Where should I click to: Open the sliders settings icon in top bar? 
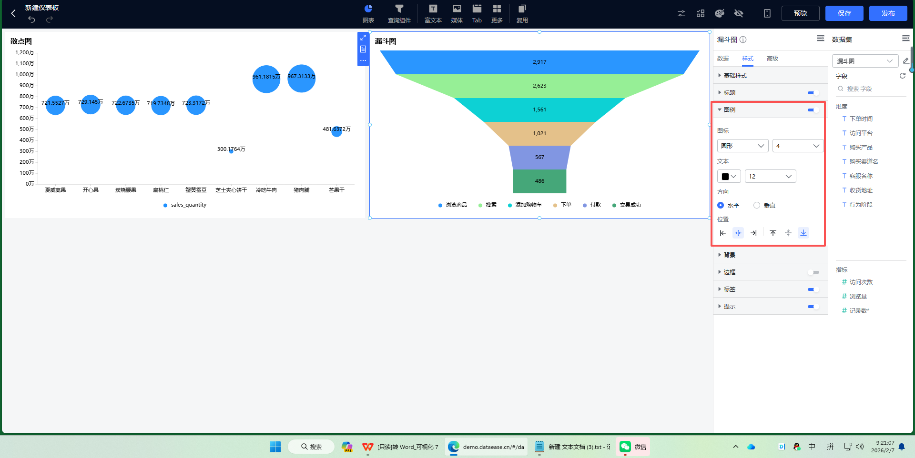681,13
